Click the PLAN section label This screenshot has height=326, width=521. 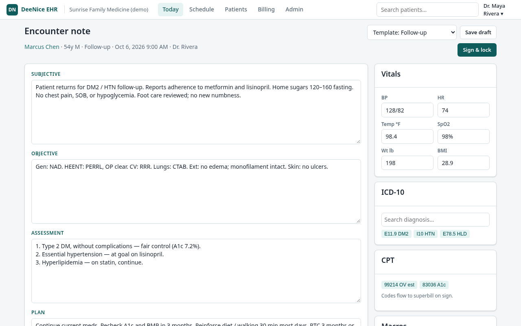(x=38, y=313)
